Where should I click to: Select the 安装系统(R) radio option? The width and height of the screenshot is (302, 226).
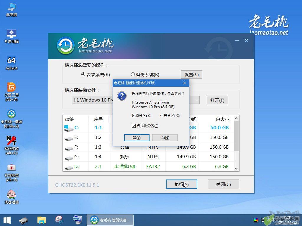pos(96,74)
